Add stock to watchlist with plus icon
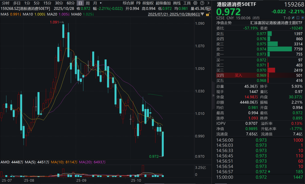Screen dimensions: 305x184 click(x=303, y=17)
